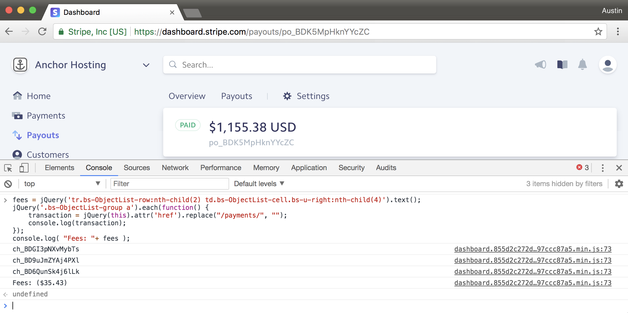
Task: Reload the page with refresh icon
Action: click(x=42, y=31)
